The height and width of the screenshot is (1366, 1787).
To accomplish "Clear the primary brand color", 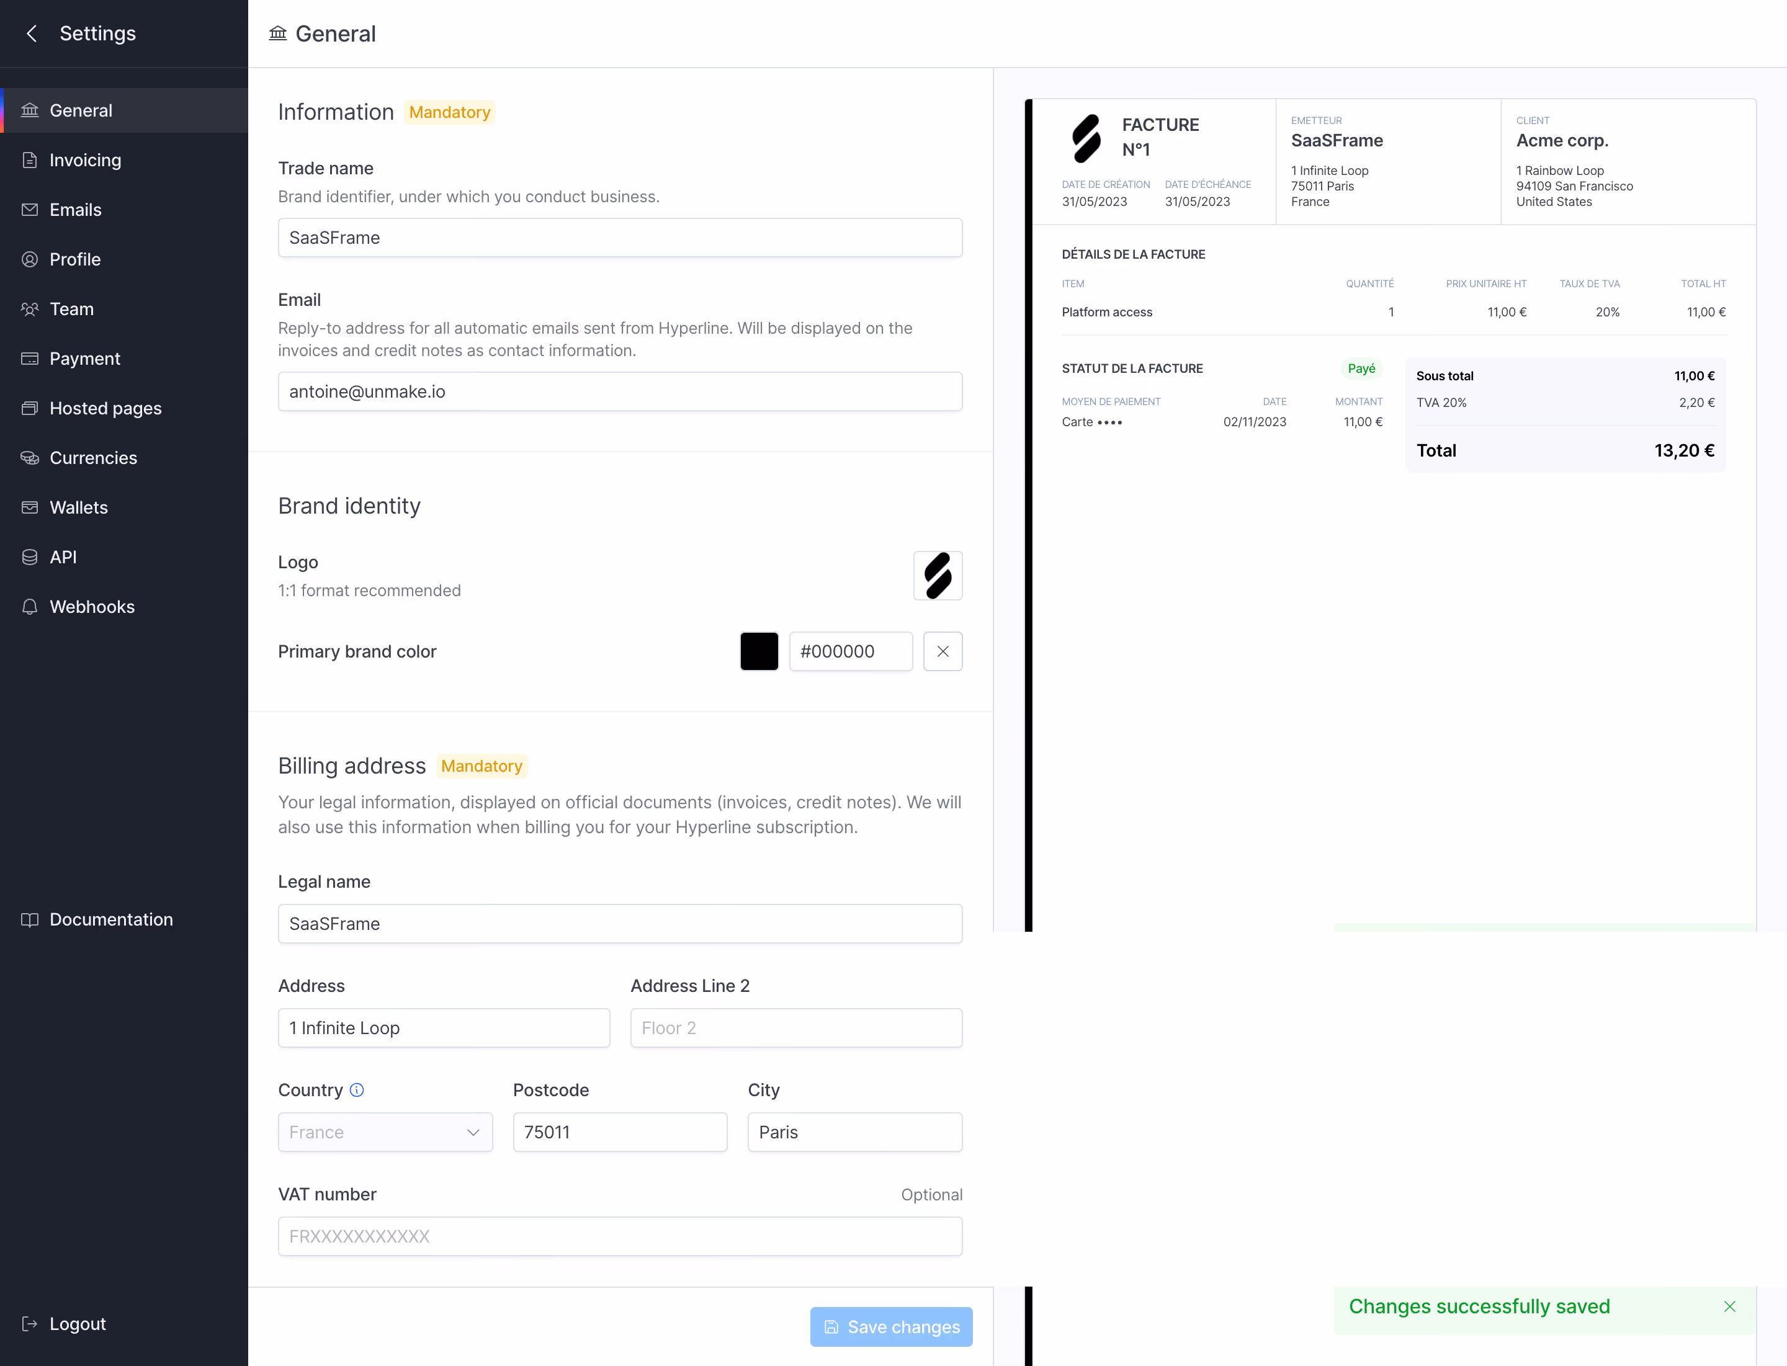I will pos(943,651).
